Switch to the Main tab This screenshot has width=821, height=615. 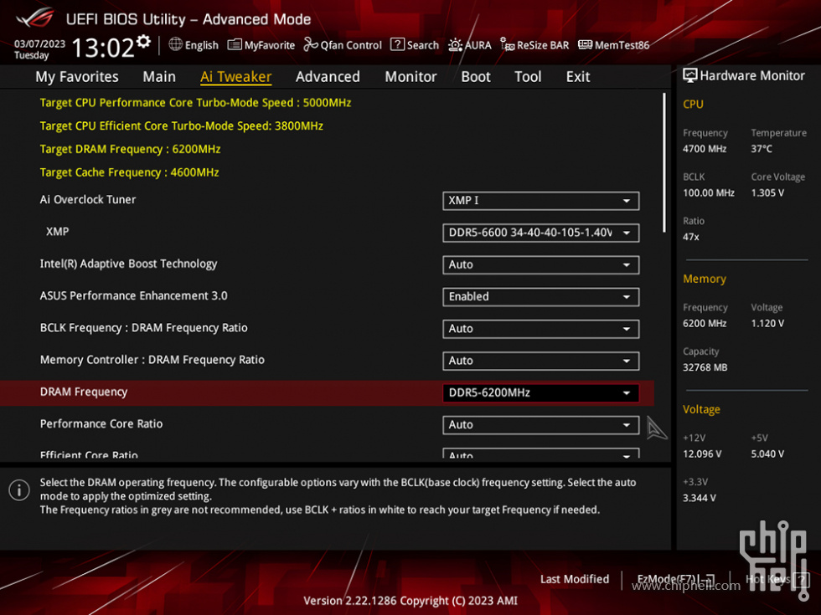click(x=159, y=77)
